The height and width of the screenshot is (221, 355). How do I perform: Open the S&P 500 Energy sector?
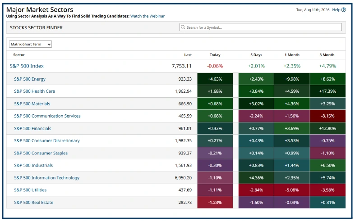[30, 79]
